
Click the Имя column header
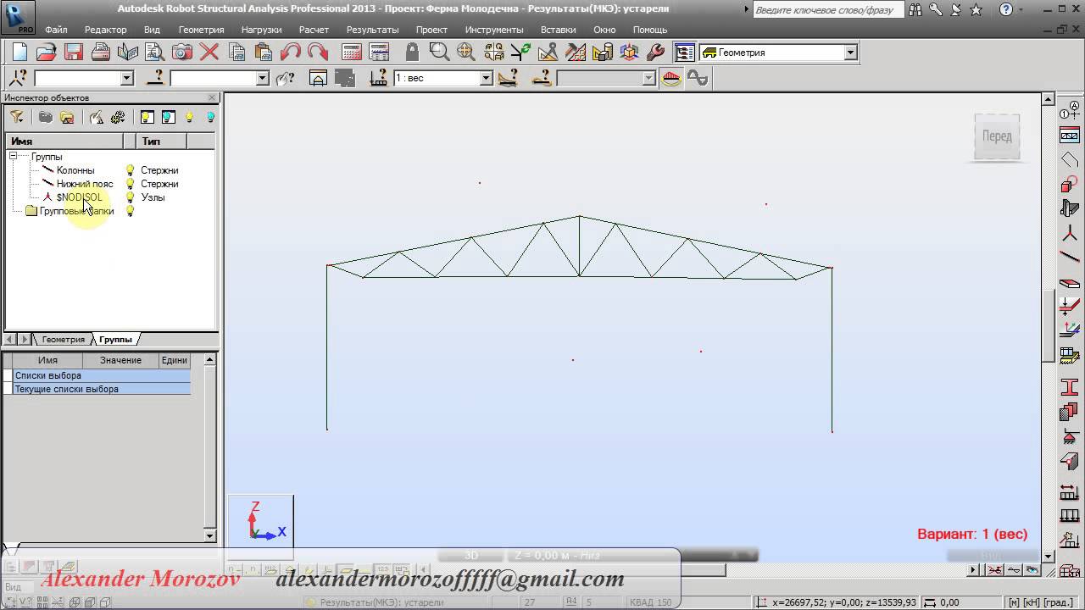64,141
